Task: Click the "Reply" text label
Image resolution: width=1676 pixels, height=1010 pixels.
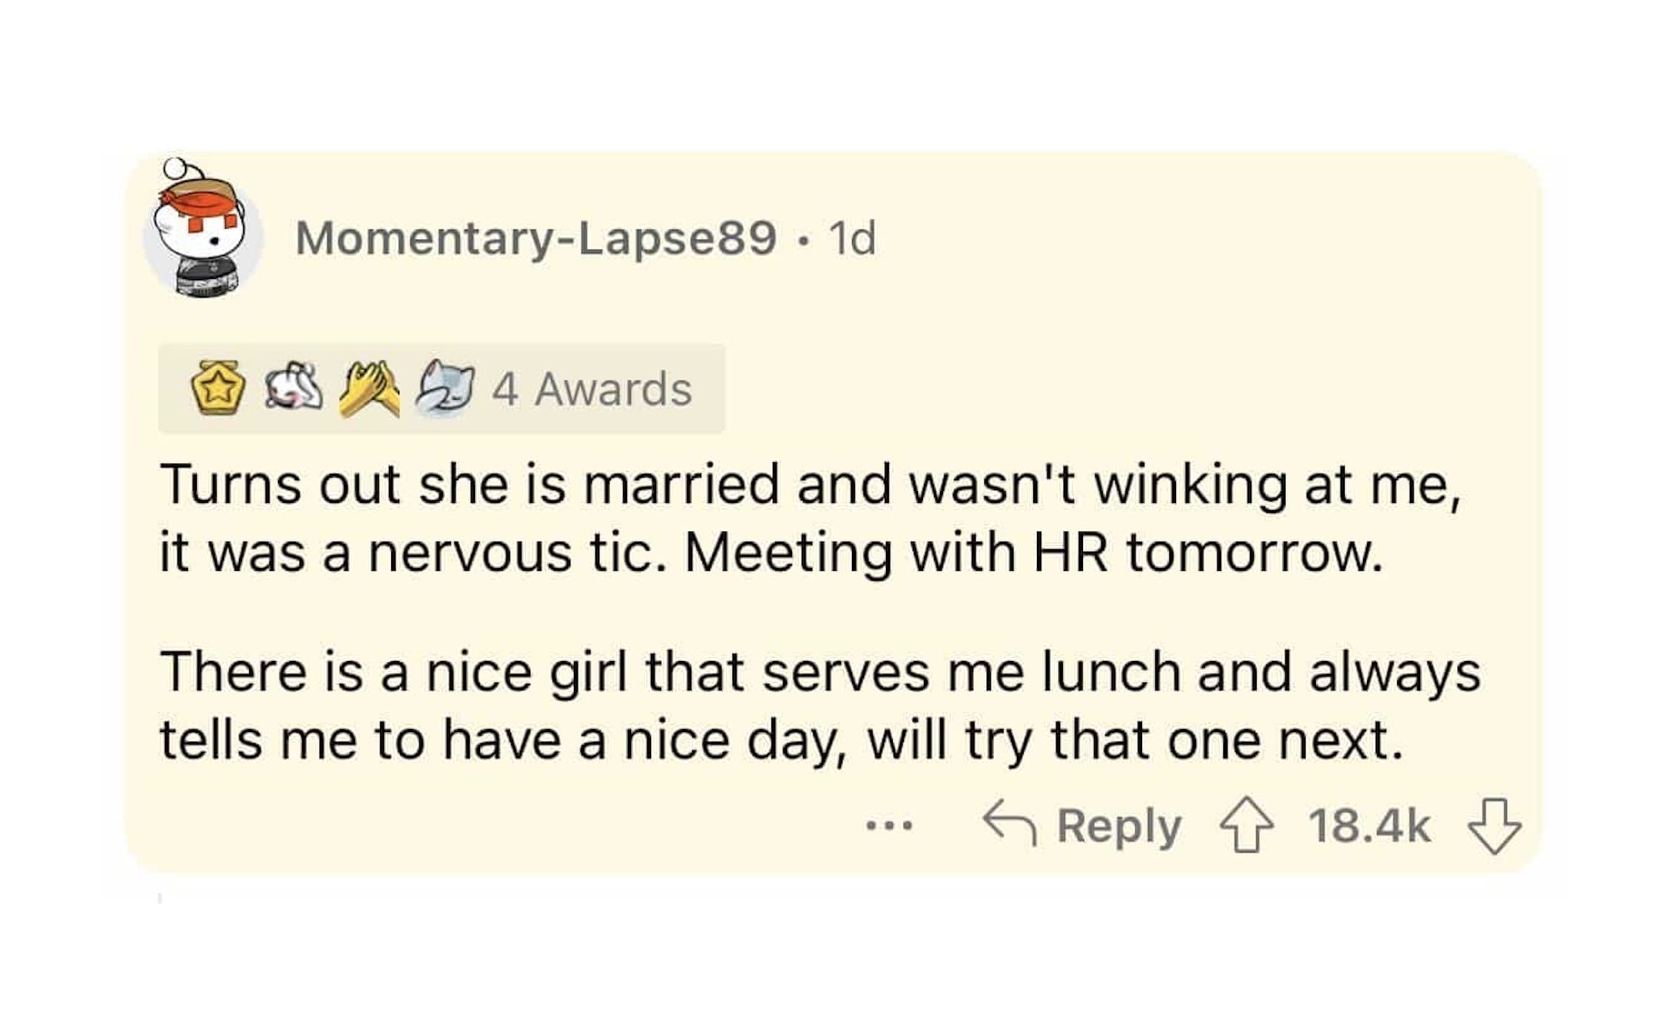Action: tap(1118, 825)
